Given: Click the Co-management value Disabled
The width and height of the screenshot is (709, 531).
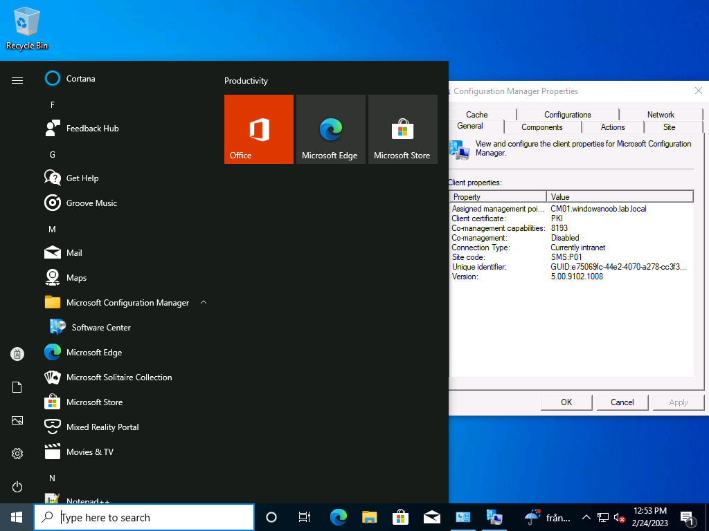Looking at the screenshot, I should coord(565,238).
